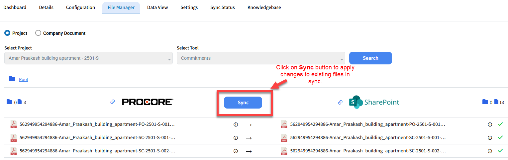Click info icon for first SharePoint PO-2501-S-001 file
Image resolution: width=508 pixels, height=160 pixels.
click(489, 124)
